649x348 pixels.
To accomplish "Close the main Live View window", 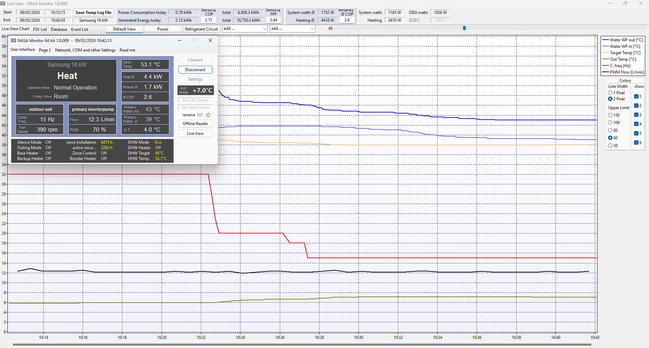I will (641, 3).
